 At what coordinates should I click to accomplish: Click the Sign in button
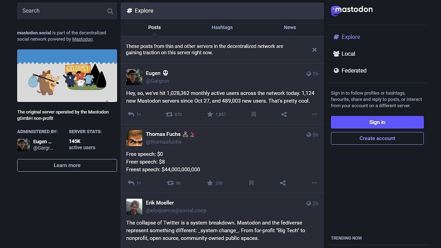(x=377, y=122)
